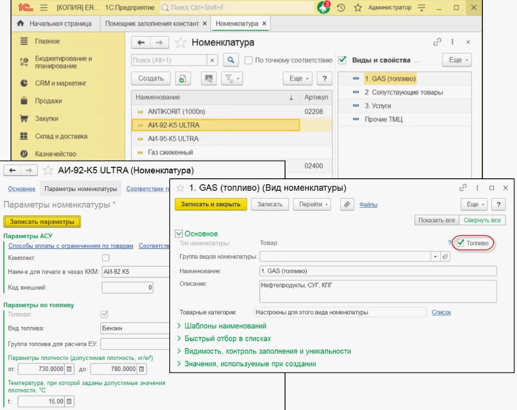Open three-dot menu of Номенклатура list

click(x=452, y=42)
